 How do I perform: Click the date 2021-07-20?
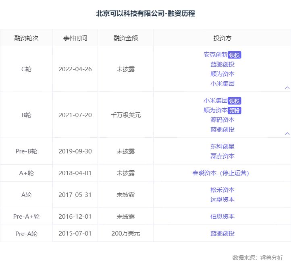point(75,115)
